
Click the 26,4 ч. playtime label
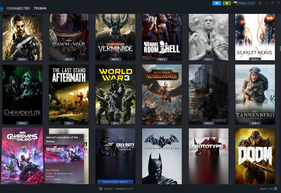coord(115,59)
